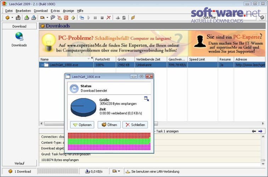Click the blue windows status icon
The image size is (268, 177).
pos(82,18)
